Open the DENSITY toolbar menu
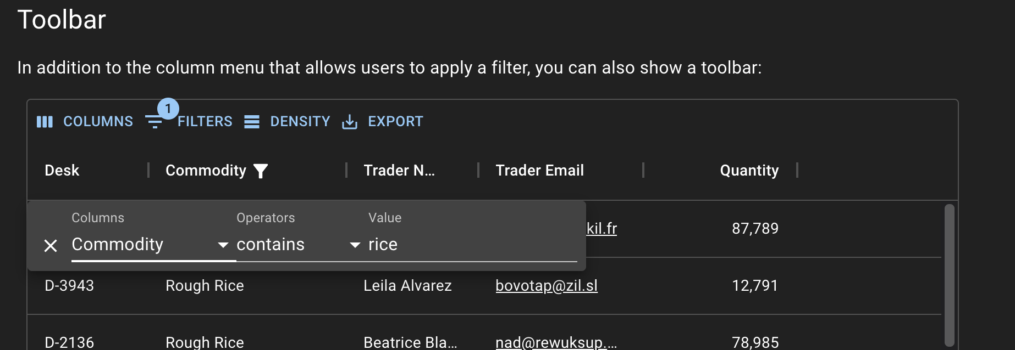 [287, 122]
